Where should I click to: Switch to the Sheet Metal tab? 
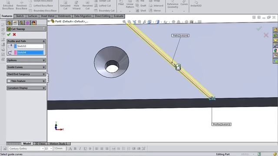tap(47, 16)
